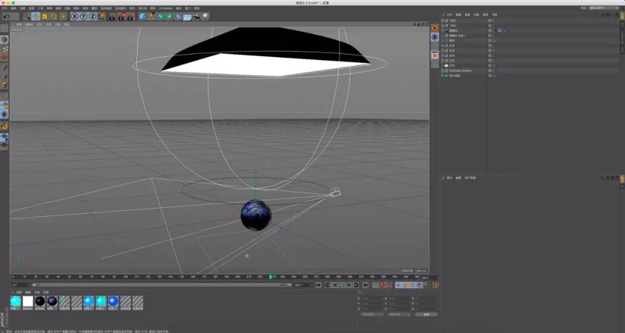625x333 pixels.
Task: Click the render to picture viewer clapperboard
Action: coord(123,16)
